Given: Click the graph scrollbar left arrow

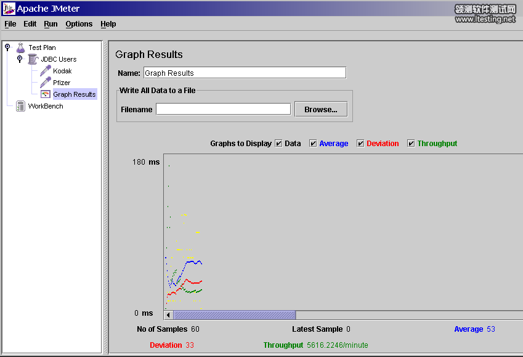Looking at the screenshot, I should coord(168,315).
